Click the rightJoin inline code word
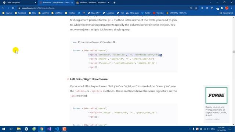235x132 pixels. (96, 91)
